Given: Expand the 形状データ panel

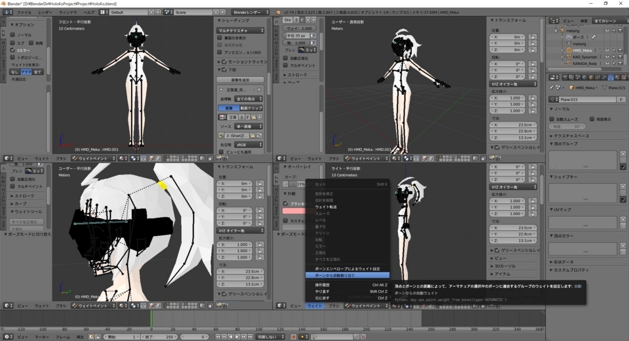Looking at the screenshot, I should pos(563,262).
